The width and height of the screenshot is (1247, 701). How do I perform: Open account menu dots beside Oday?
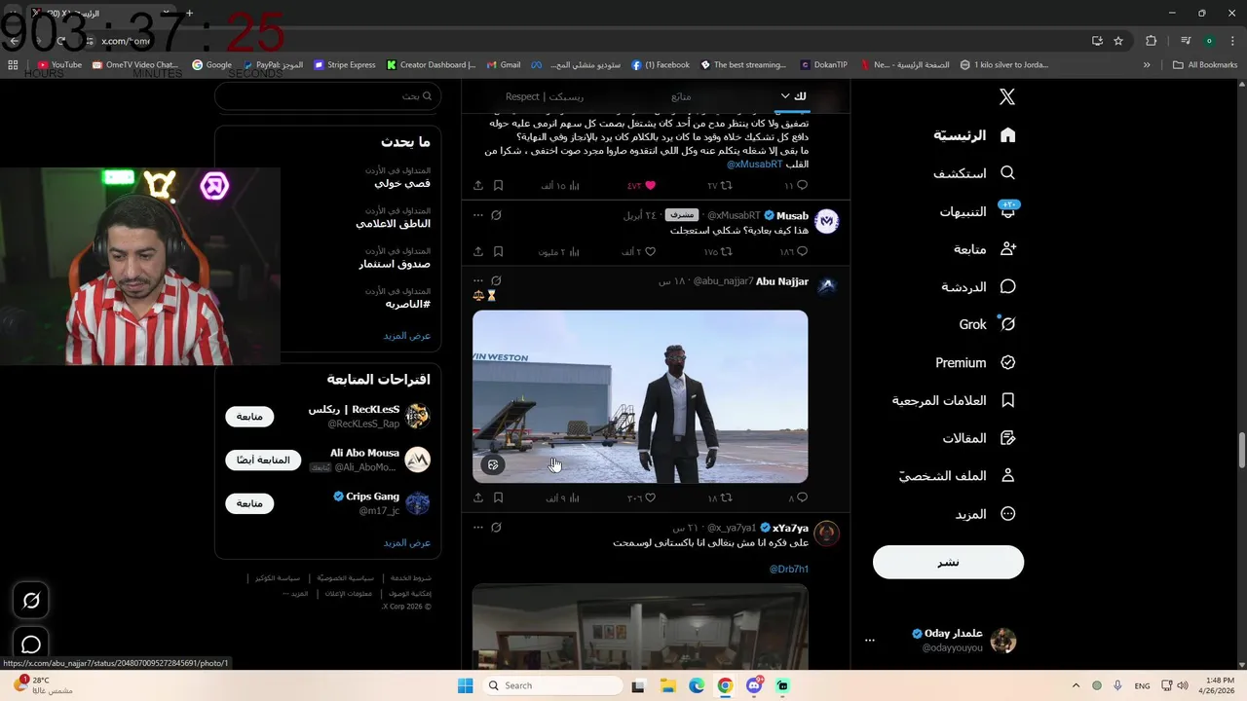tap(870, 641)
